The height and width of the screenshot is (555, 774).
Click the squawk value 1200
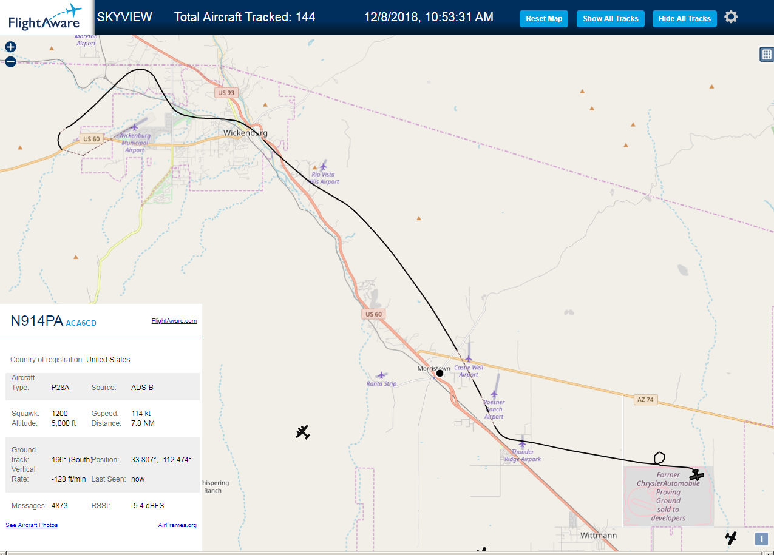(59, 414)
